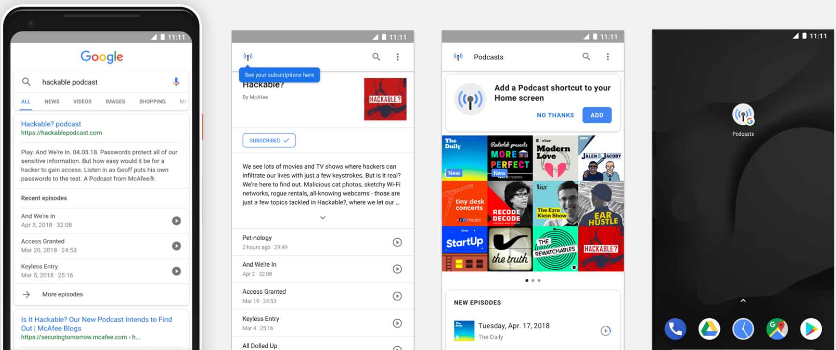Viewport: 836px width, 350px height.
Task: Tap the voice search microphone icon
Action: coord(176,82)
